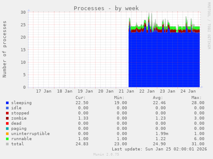
Task: Click the '21 Jan' axis date
Action: [126, 91]
